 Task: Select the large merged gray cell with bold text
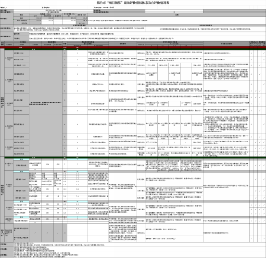tap(46, 103)
